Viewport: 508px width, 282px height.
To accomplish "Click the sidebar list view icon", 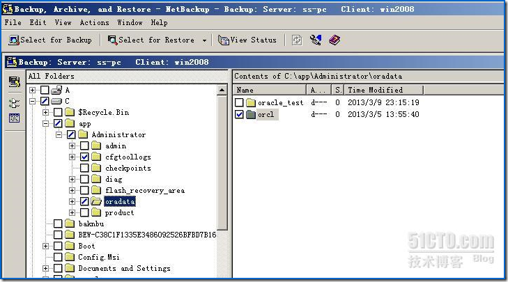I will 14,118.
